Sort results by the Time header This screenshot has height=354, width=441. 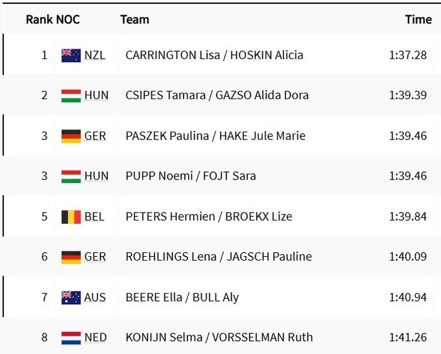tap(418, 19)
